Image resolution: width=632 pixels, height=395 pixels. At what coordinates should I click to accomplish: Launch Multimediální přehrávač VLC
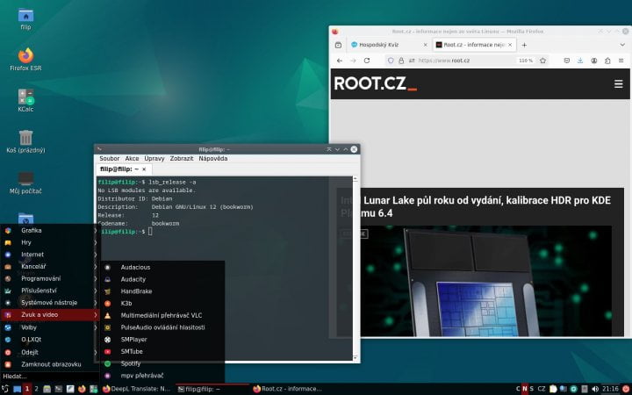coord(162,316)
